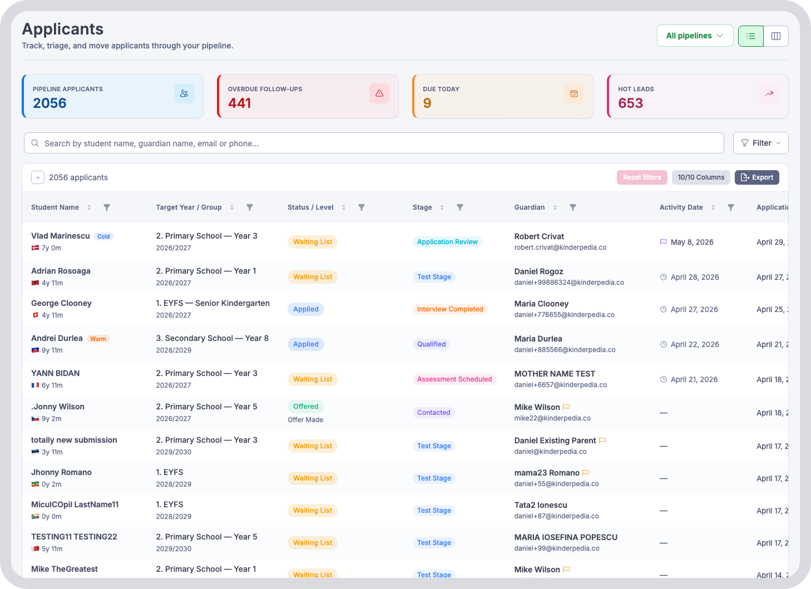The image size is (811, 589).
Task: Click the pipeline applicants people icon
Action: tap(184, 93)
